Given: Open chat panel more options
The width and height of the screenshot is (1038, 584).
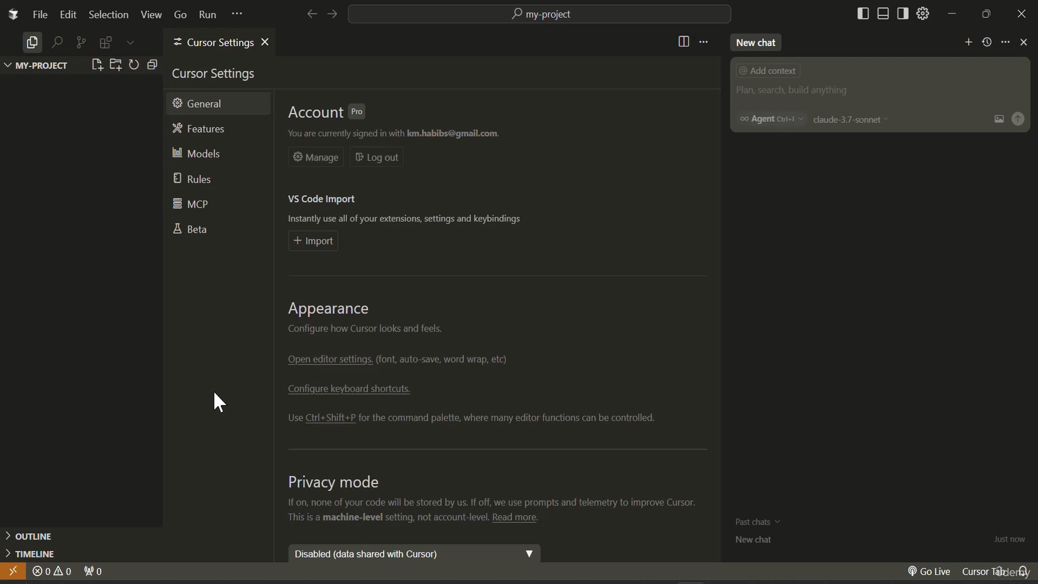Looking at the screenshot, I should pyautogui.click(x=1006, y=42).
